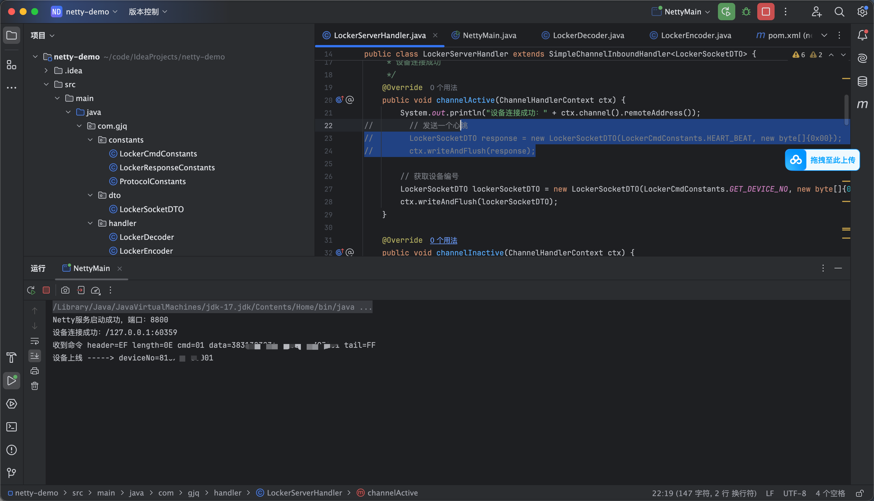874x501 pixels.
Task: Click the debug bug icon
Action: 746,12
